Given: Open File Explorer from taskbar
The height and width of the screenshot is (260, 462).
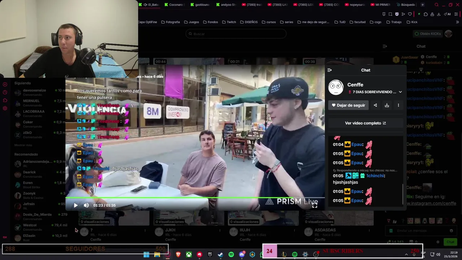Looking at the screenshot, I should (x=157, y=255).
